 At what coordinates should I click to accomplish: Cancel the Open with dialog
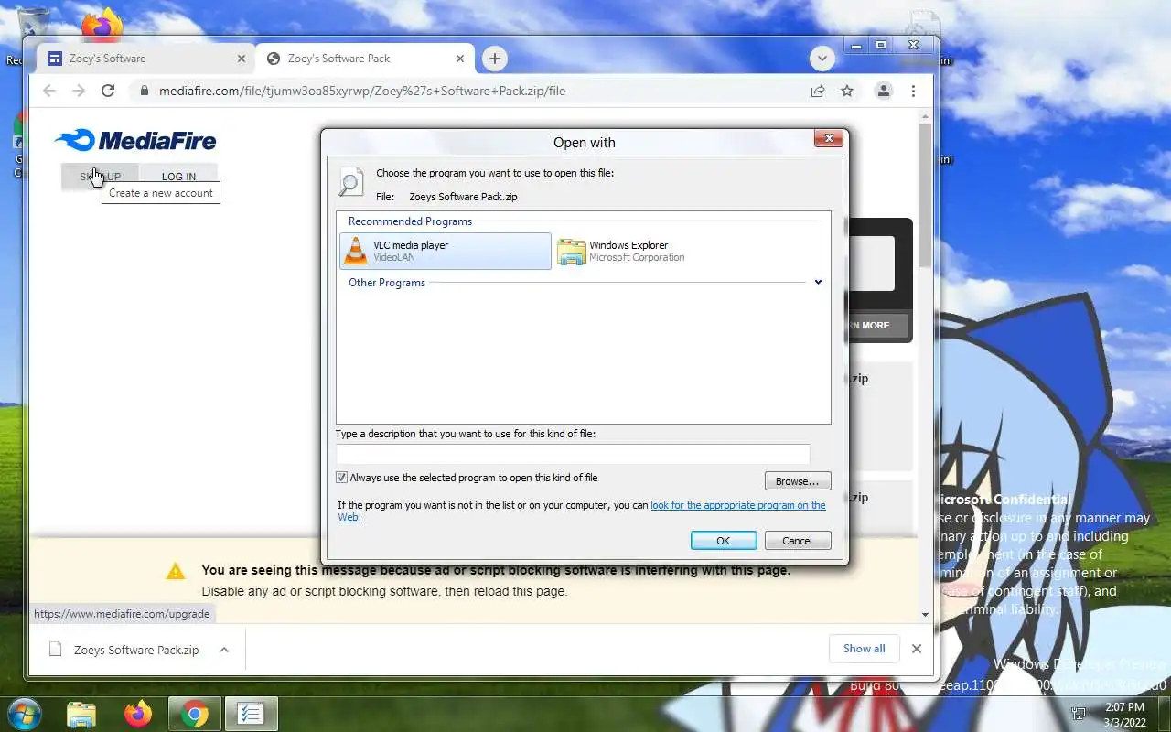pyautogui.click(x=797, y=541)
